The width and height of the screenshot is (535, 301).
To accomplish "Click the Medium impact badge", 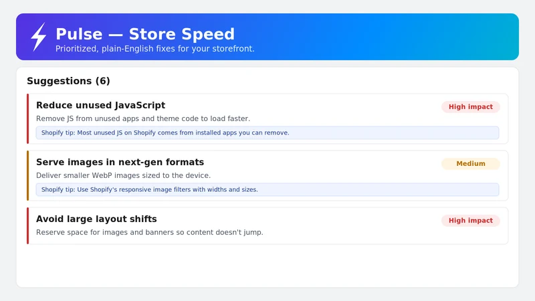I will pos(471,164).
